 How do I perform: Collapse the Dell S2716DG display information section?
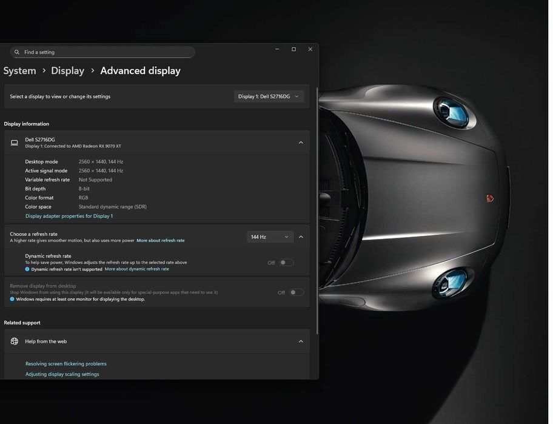[301, 143]
